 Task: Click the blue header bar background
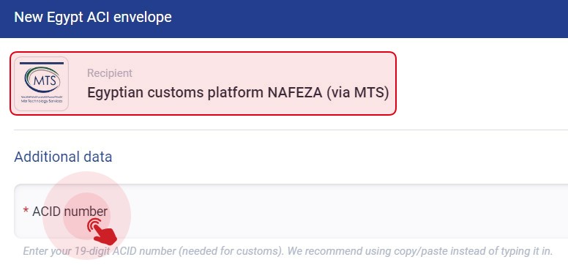tap(362, 18)
